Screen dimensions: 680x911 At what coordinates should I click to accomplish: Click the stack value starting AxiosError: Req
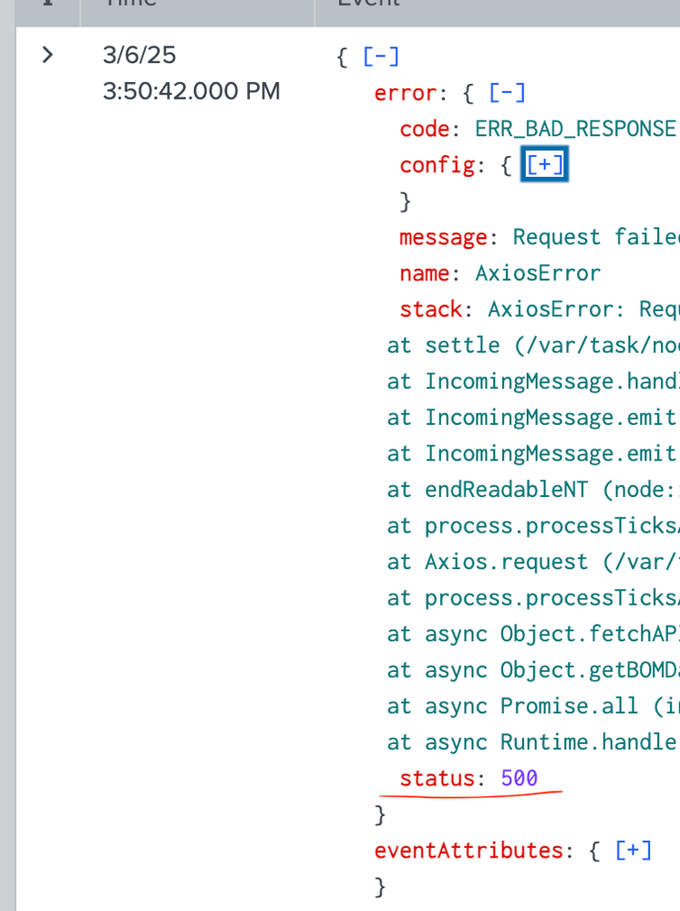click(x=583, y=309)
